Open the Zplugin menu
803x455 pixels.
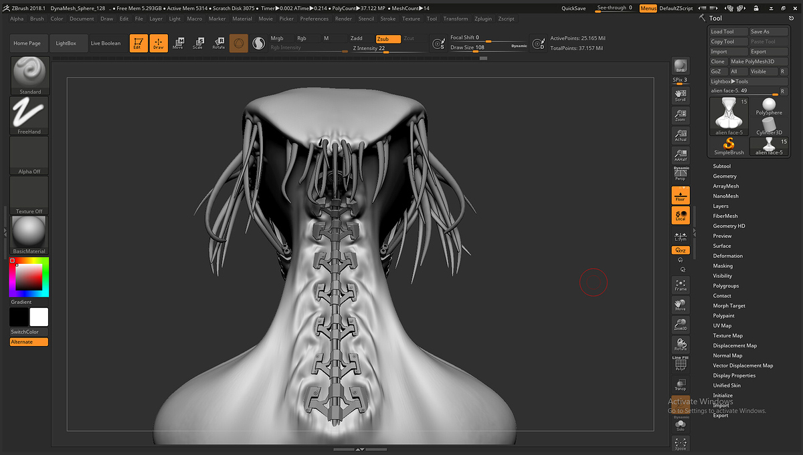482,19
